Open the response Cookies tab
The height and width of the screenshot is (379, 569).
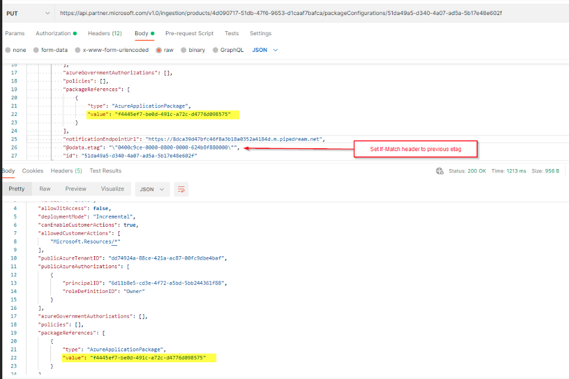coord(32,171)
